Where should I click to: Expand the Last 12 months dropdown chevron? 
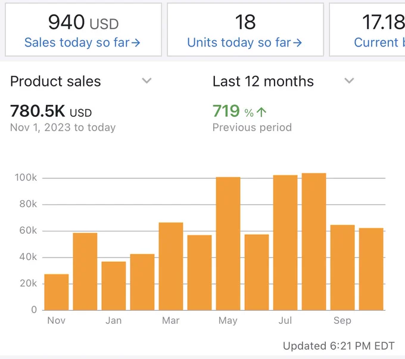[349, 81]
